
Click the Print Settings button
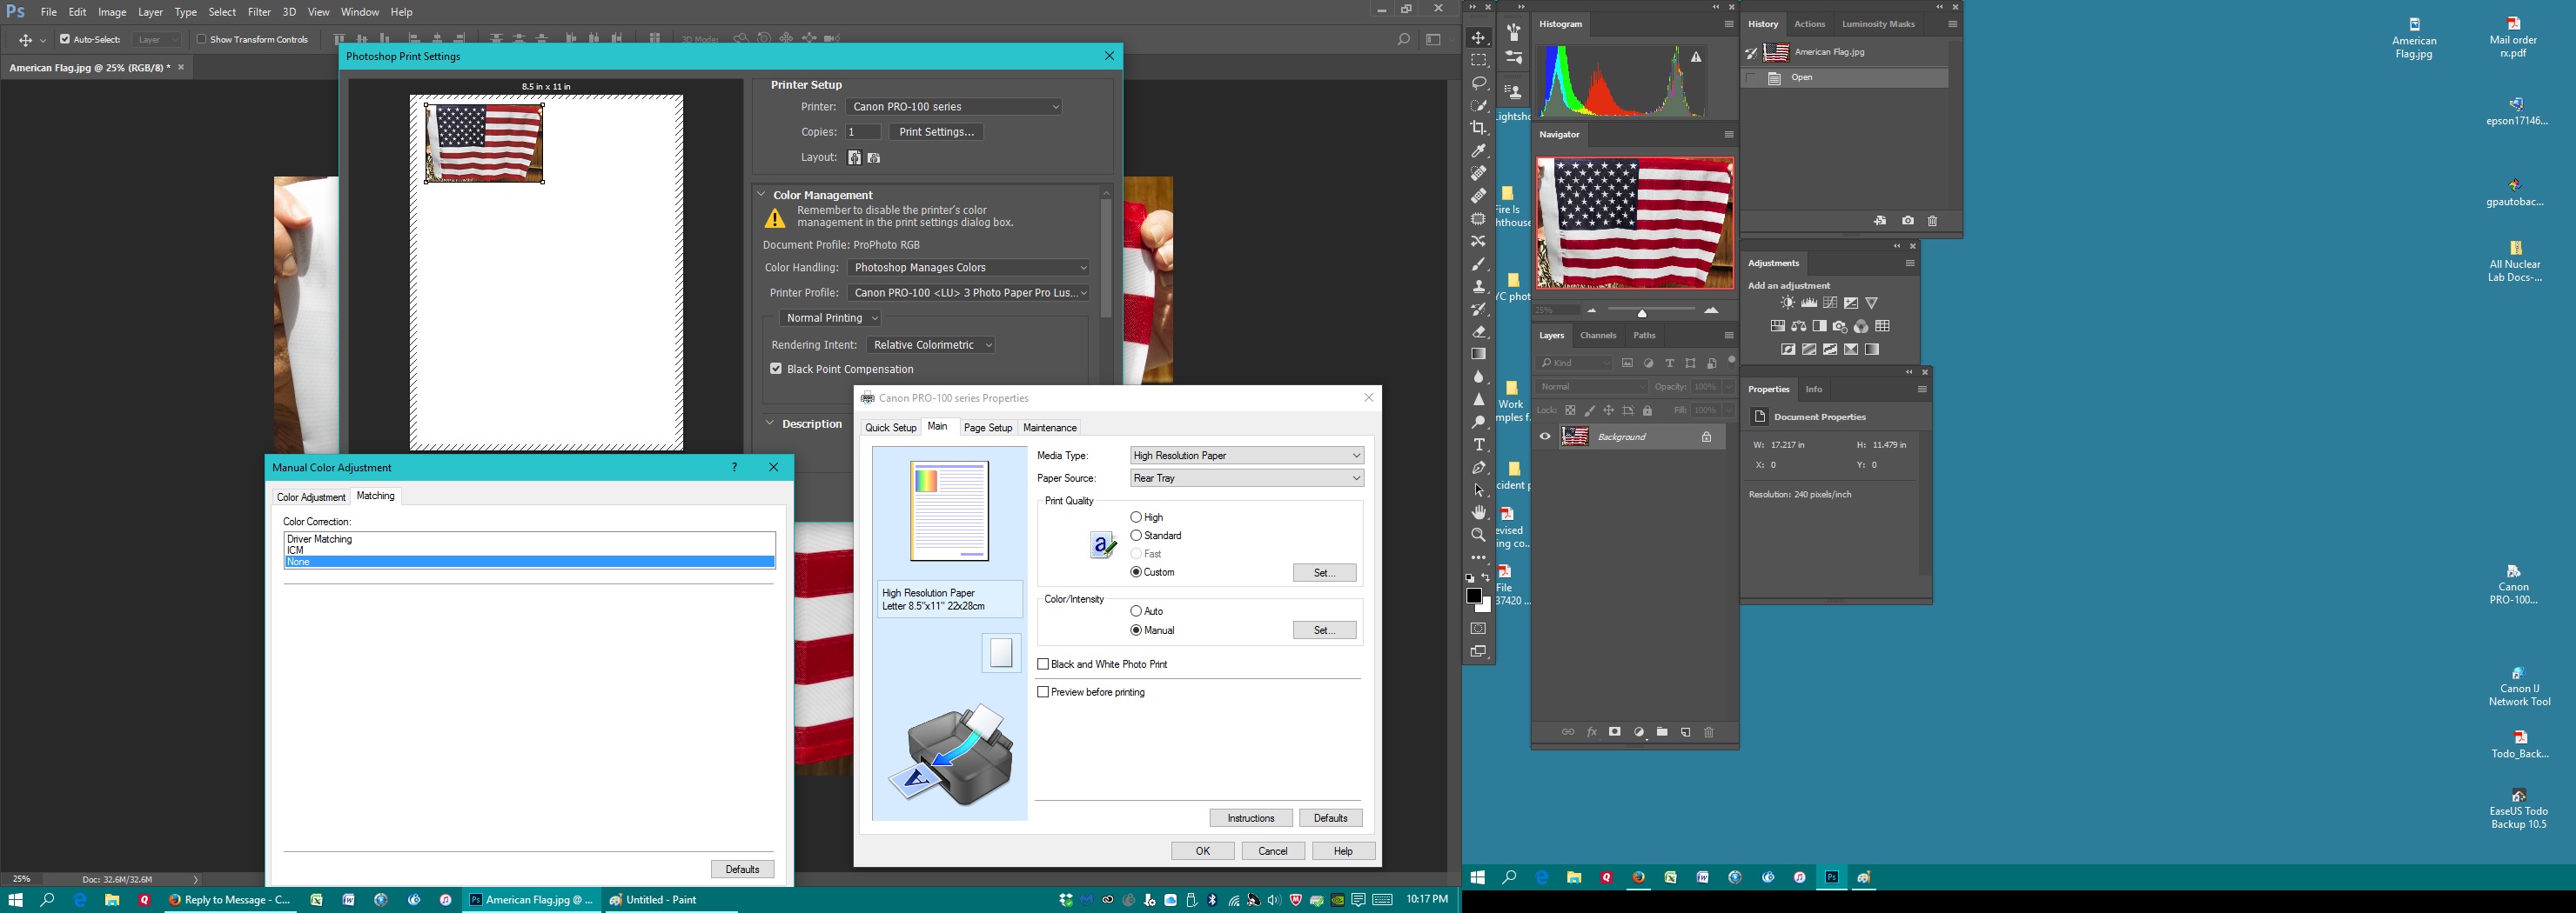(936, 132)
